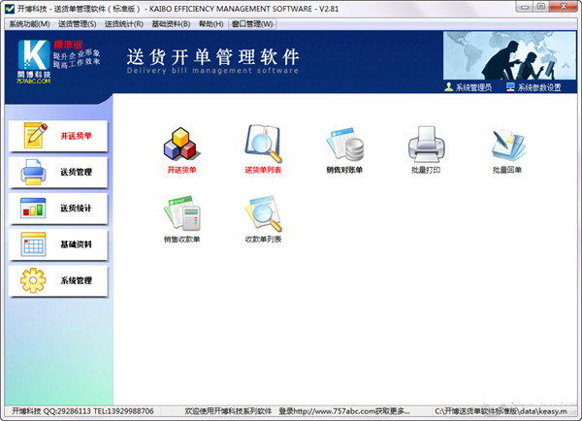Open the 收款单列表 icon
582x421 pixels.
pos(262,212)
